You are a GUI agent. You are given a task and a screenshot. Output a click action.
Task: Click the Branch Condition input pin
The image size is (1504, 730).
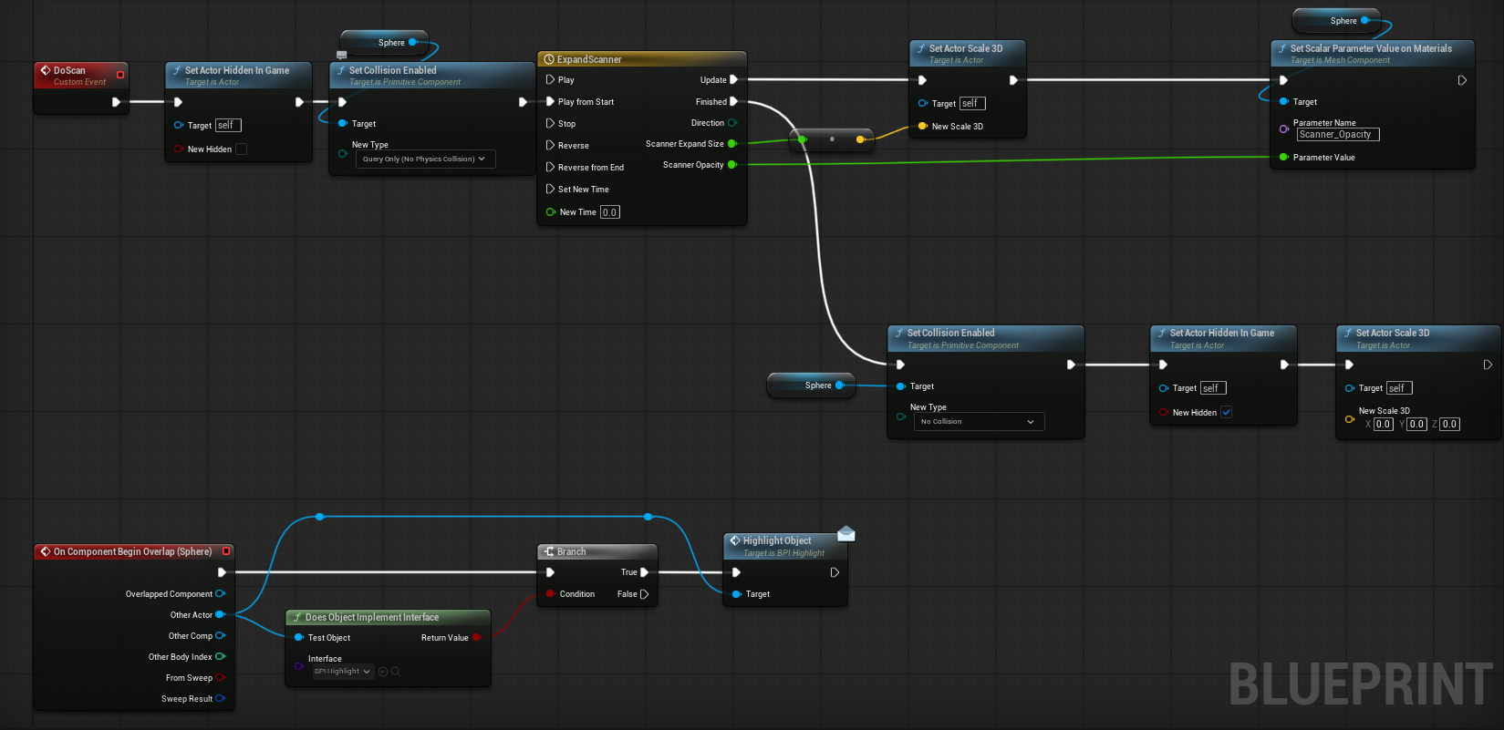click(x=550, y=594)
